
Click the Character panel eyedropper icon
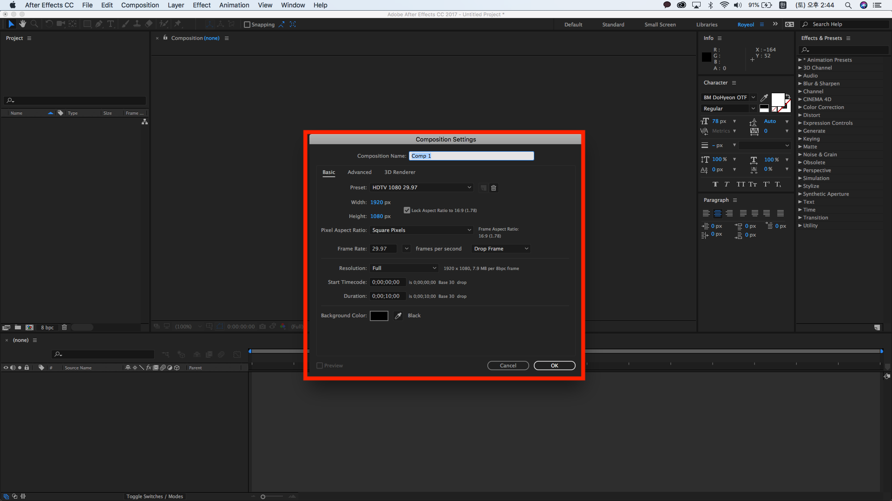[764, 97]
